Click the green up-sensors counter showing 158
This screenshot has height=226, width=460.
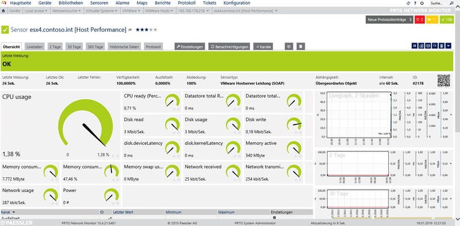[x=447, y=20]
